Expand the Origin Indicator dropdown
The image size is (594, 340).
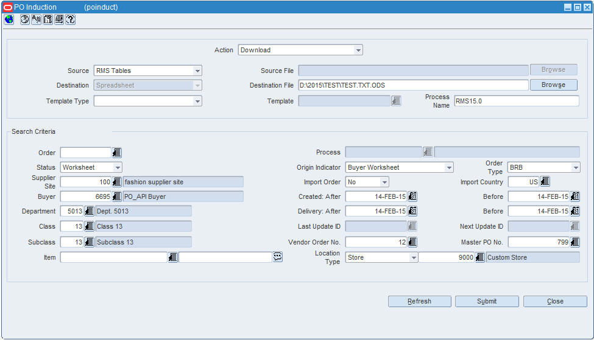coord(449,167)
